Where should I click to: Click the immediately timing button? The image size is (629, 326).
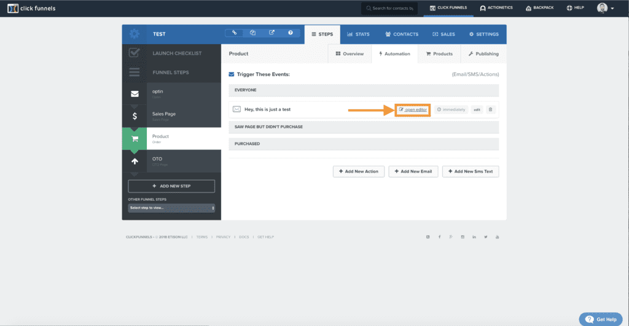tap(451, 109)
